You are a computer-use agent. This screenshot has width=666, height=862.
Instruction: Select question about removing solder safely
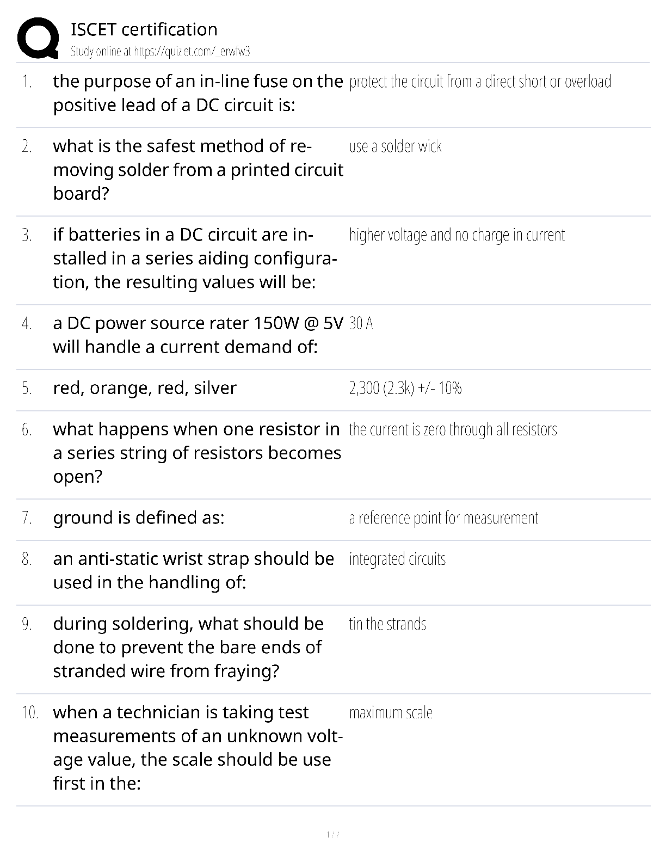(198, 170)
